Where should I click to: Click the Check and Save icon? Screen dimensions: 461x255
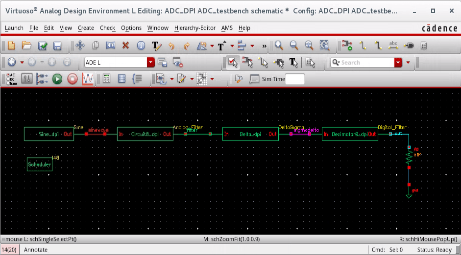43,46
